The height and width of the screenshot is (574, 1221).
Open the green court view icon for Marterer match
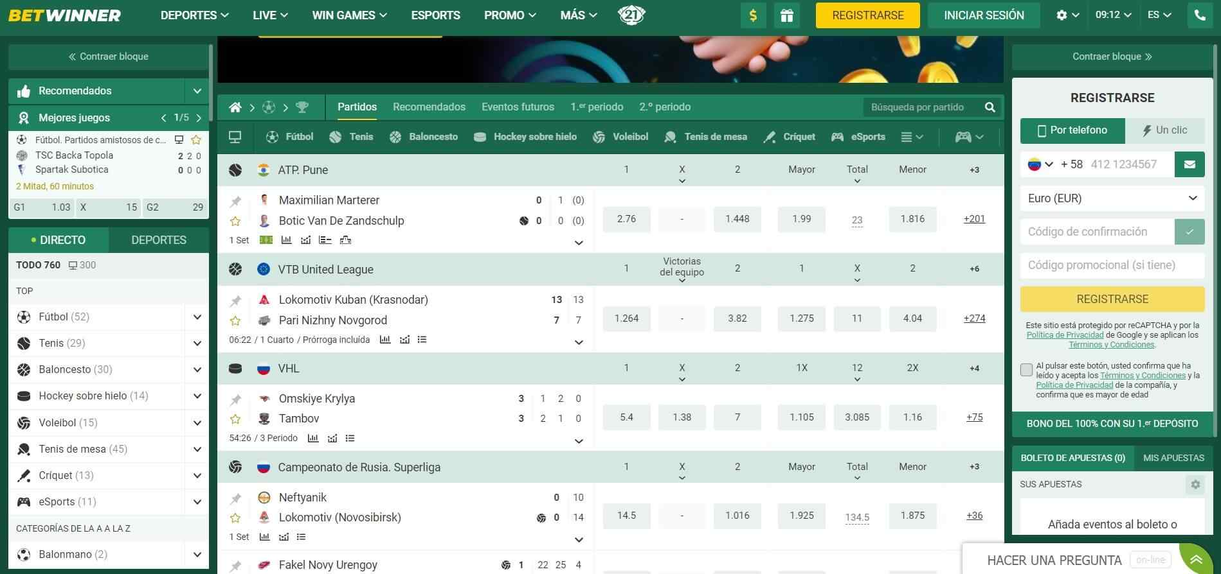[266, 240]
